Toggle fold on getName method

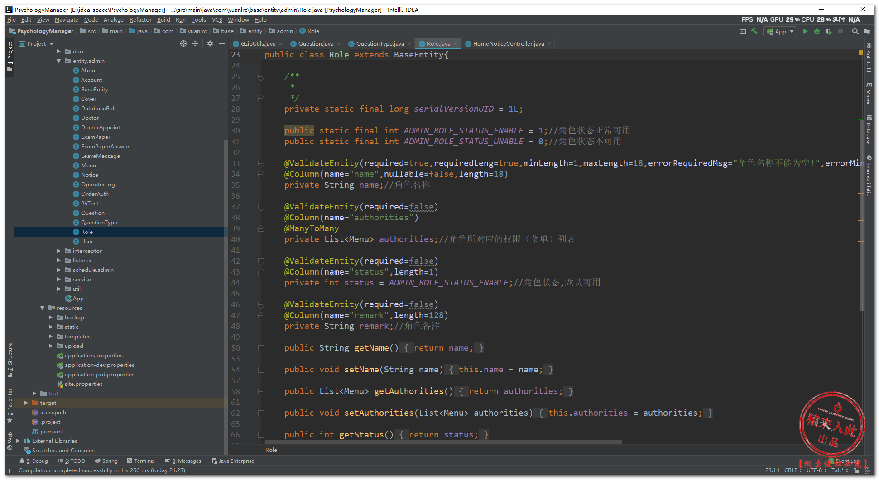(261, 348)
